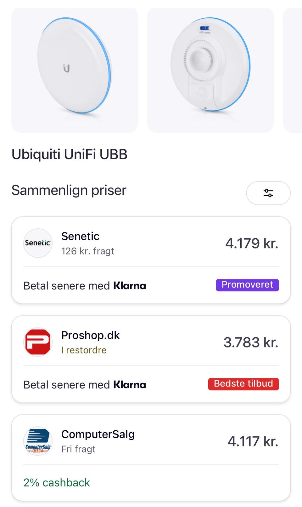Tap Klarna pay-later text in Proshop.dk card
302x507 pixels.
pos(85,385)
